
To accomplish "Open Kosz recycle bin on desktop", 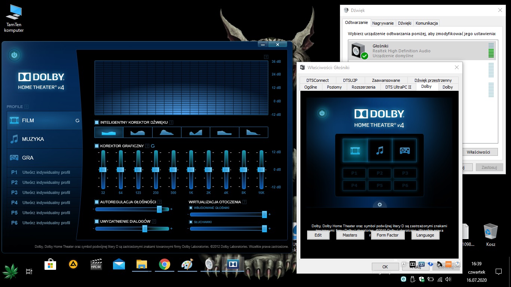I will pyautogui.click(x=491, y=235).
